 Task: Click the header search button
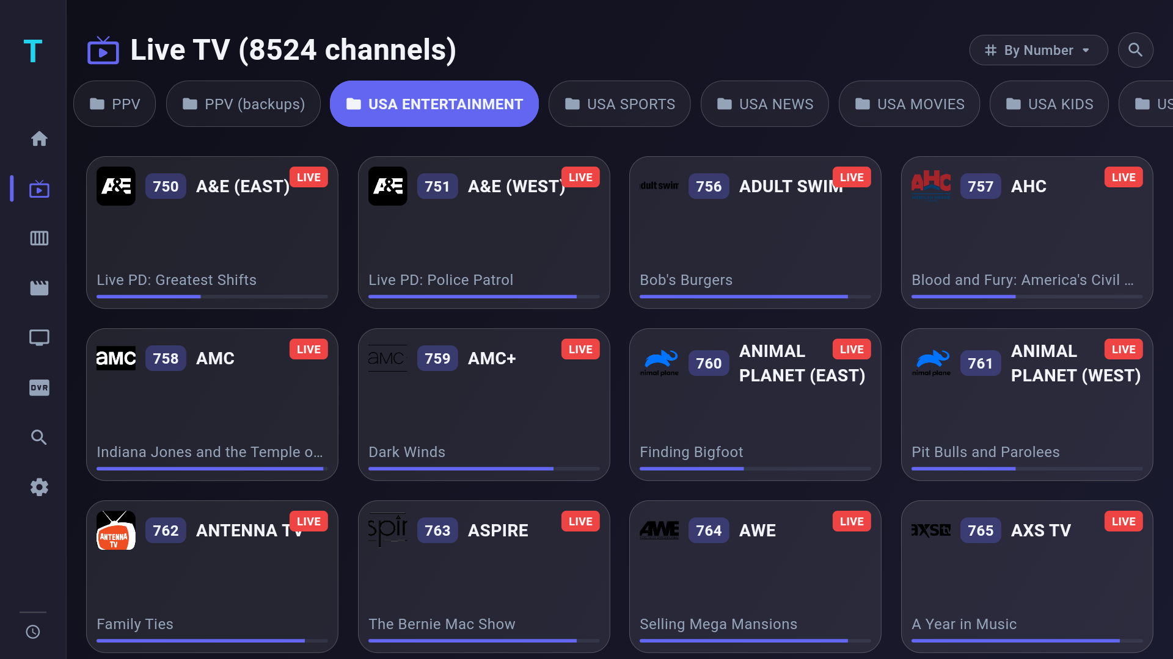tap(1135, 50)
